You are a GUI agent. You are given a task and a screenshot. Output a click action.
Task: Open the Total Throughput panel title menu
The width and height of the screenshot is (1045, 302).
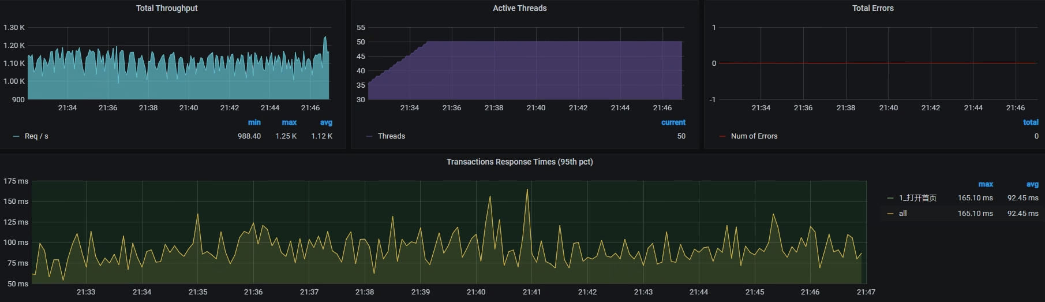coord(166,8)
